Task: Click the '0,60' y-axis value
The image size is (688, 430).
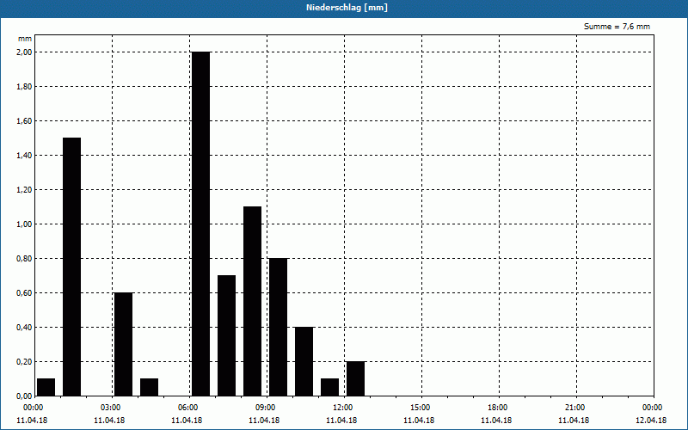Action: click(x=25, y=292)
